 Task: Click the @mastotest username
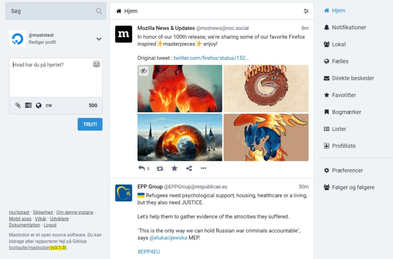[x=41, y=35]
